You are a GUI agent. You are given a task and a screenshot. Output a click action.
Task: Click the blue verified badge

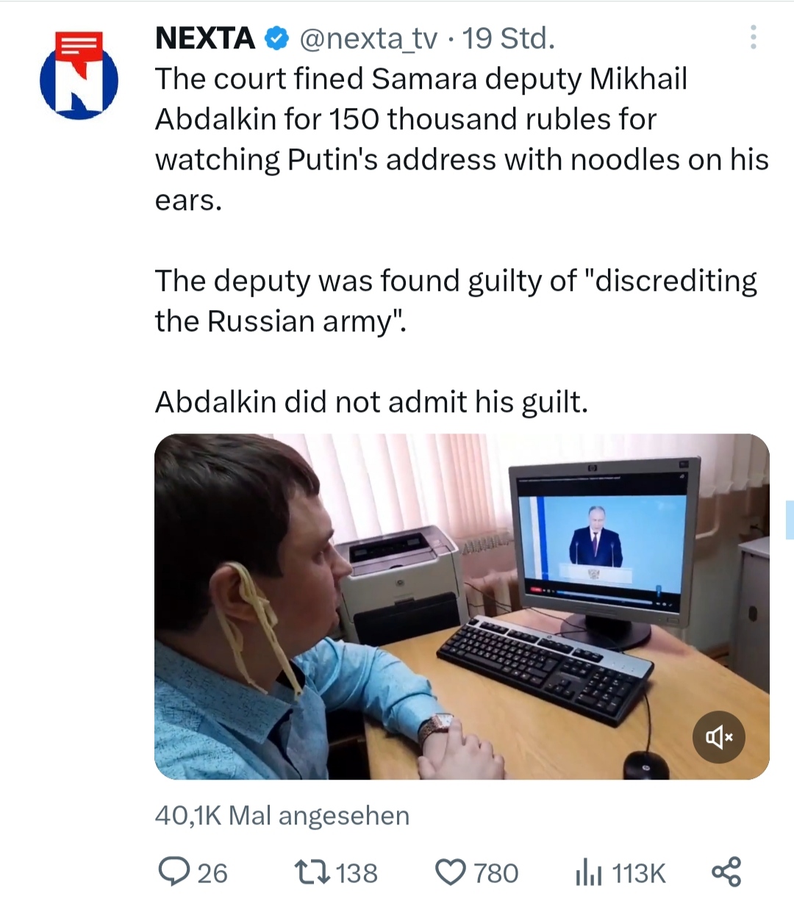coord(276,38)
